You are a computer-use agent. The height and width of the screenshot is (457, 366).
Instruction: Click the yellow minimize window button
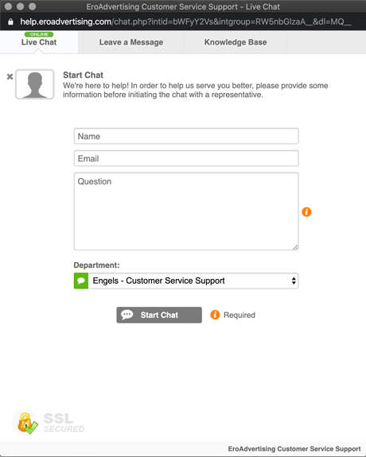click(x=20, y=6)
